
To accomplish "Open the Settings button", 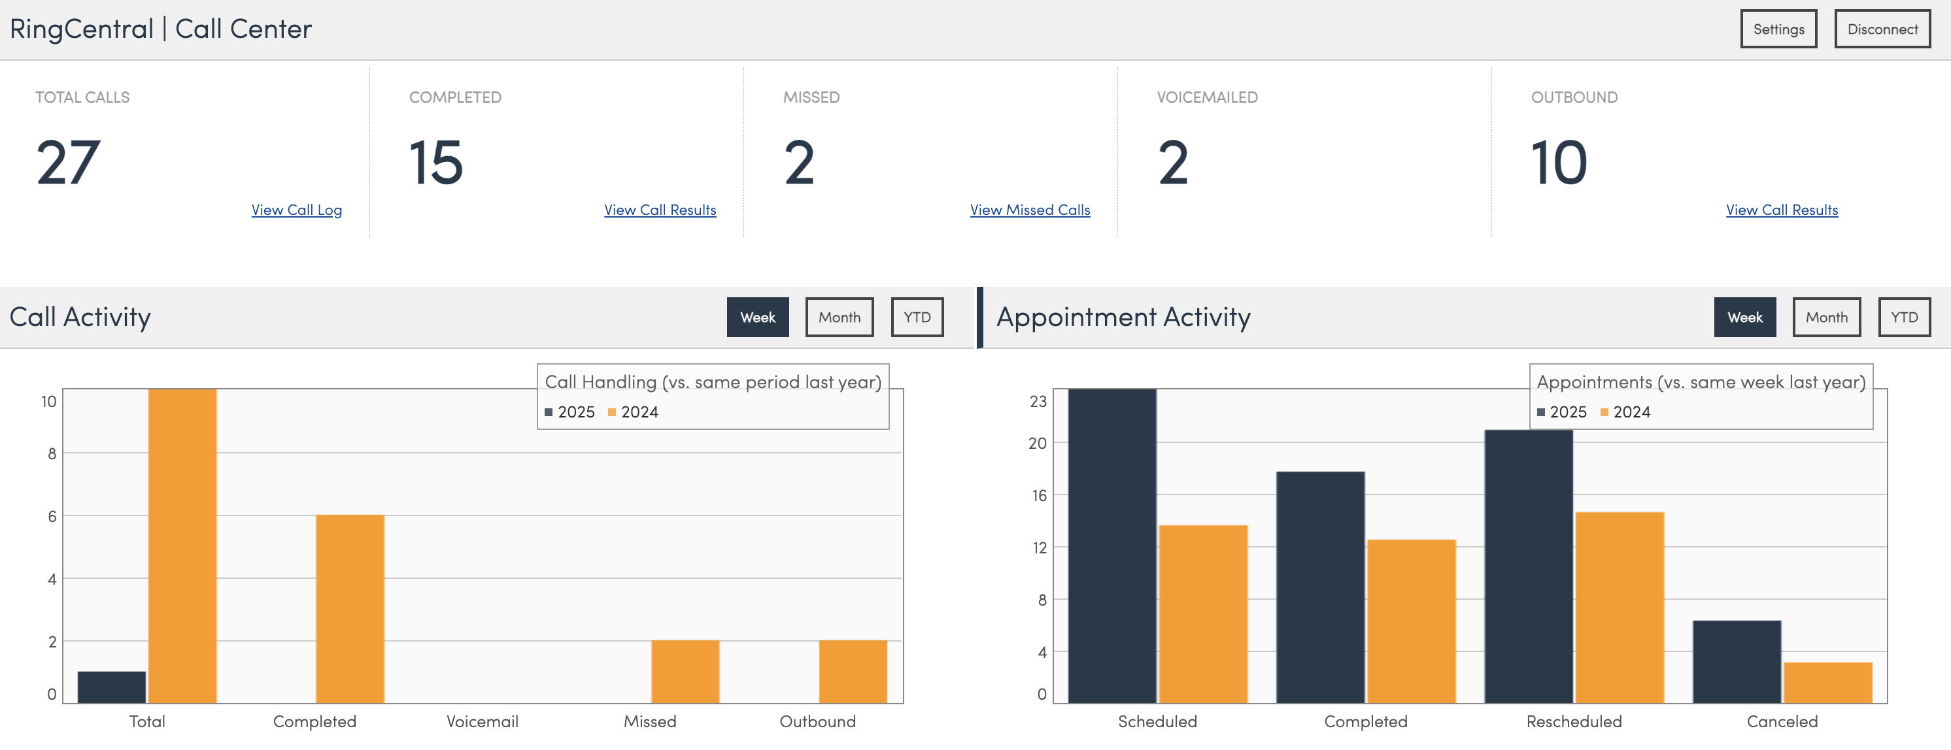I will pyautogui.click(x=1778, y=29).
